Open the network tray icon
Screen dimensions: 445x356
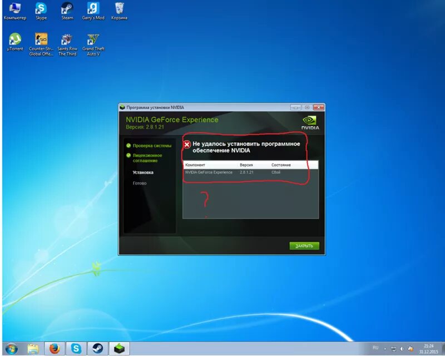(x=394, y=349)
